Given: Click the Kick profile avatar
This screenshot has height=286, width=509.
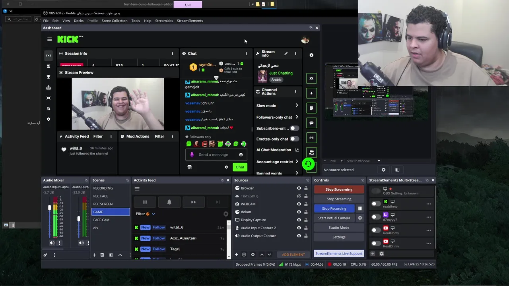Looking at the screenshot, I should click(305, 40).
